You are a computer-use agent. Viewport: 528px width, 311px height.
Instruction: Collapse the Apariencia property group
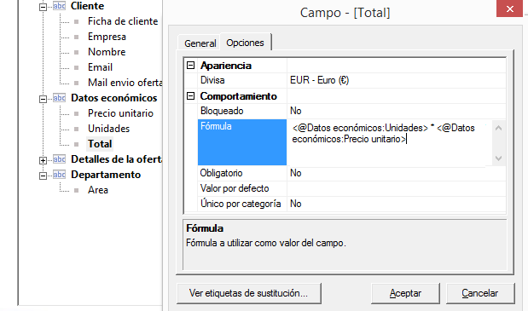[x=190, y=66]
